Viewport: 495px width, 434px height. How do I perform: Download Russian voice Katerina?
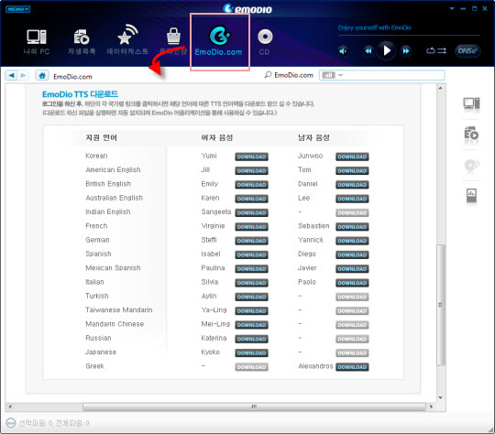pyautogui.click(x=251, y=339)
